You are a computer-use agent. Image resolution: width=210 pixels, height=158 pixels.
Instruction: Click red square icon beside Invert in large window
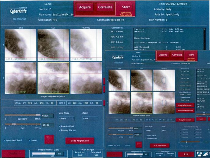click(x=49, y=139)
